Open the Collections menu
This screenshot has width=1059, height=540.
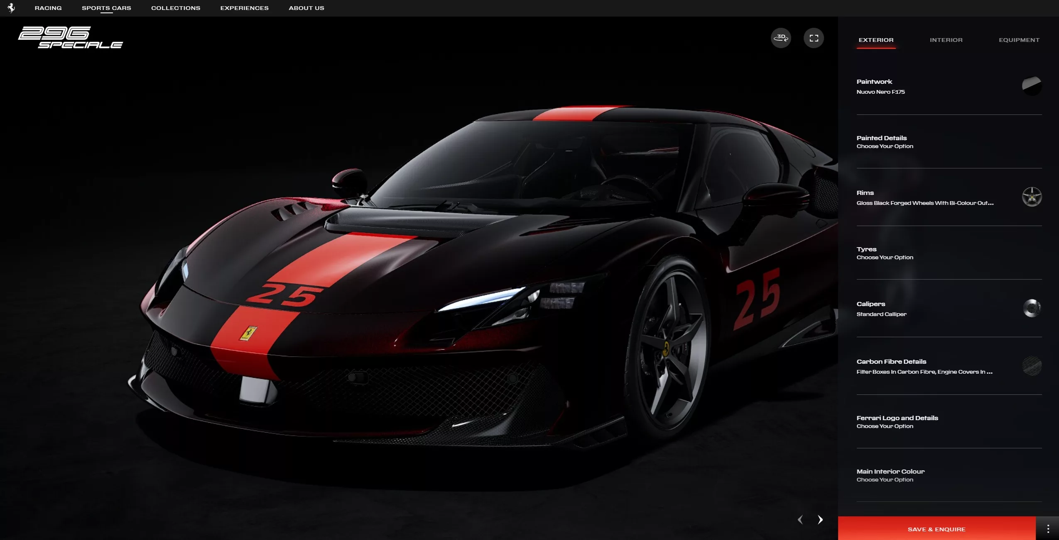(176, 8)
